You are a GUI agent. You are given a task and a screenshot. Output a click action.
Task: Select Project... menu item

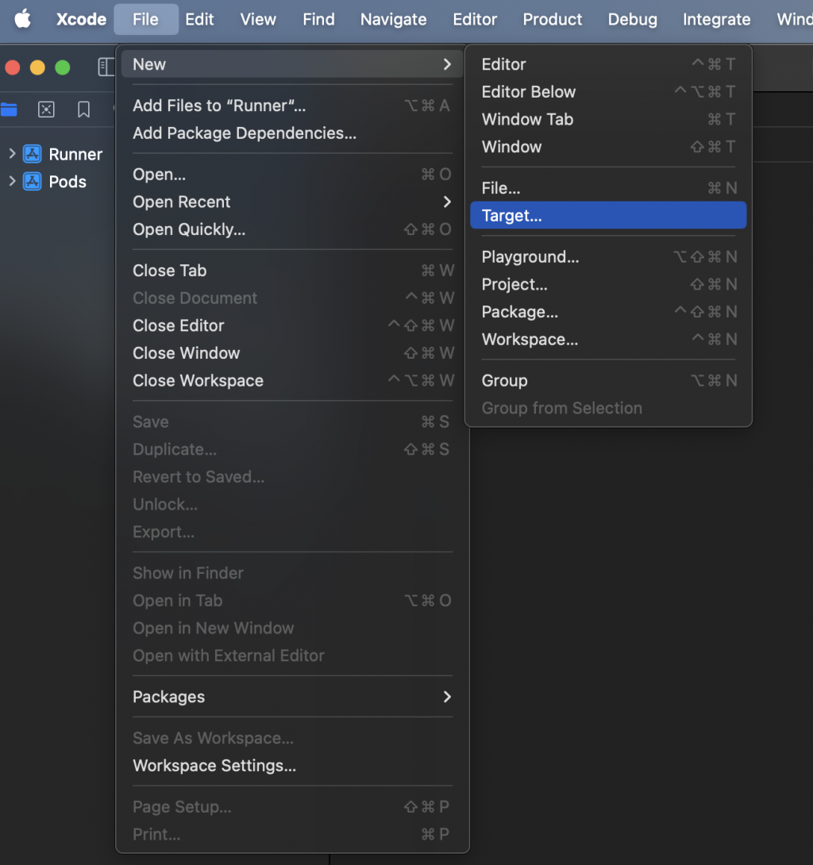click(608, 284)
